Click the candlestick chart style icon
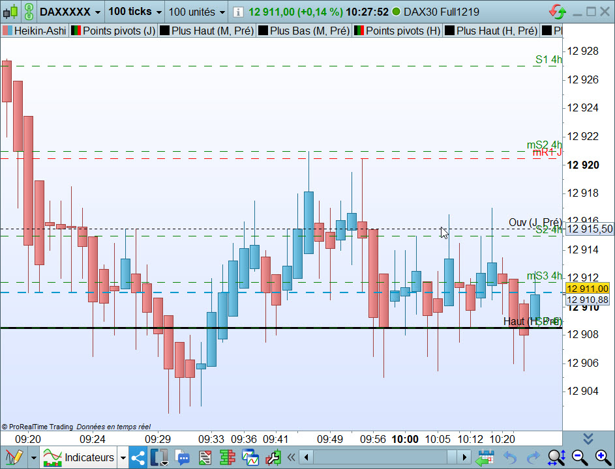The image size is (615, 469). [x=10, y=12]
